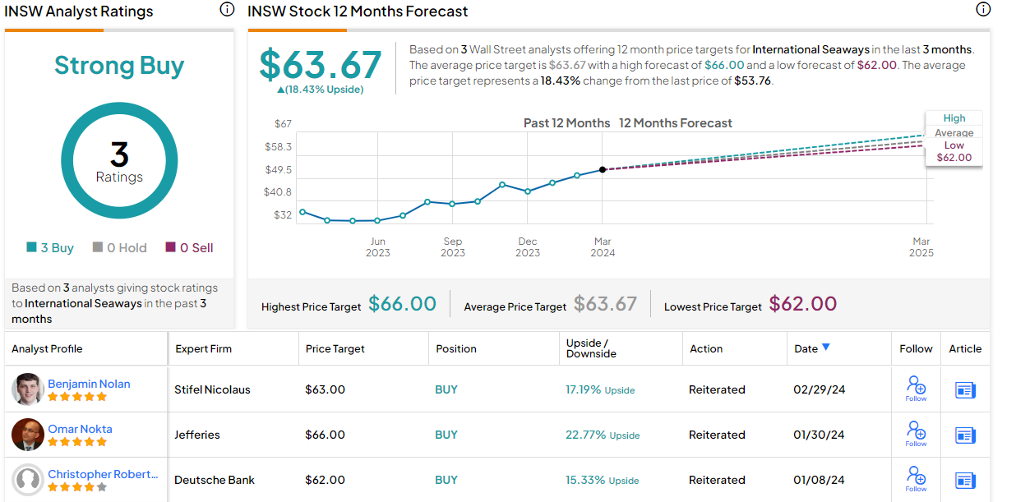Open article for Deutsche Bank rating
Image resolution: width=1016 pixels, height=502 pixels.
tap(965, 481)
